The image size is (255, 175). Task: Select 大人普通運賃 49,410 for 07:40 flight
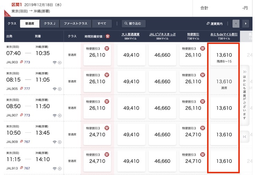[131, 55]
